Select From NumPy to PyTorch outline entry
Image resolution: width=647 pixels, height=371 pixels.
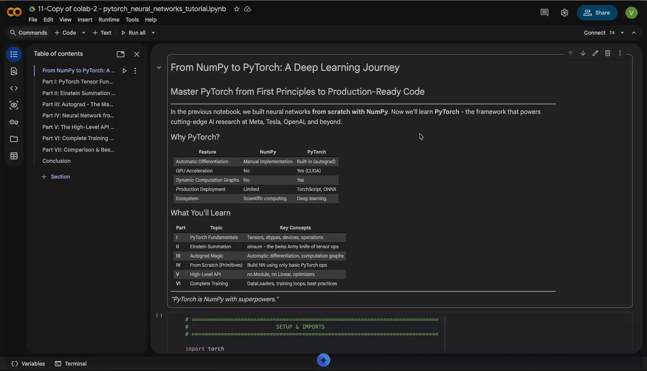tap(78, 71)
